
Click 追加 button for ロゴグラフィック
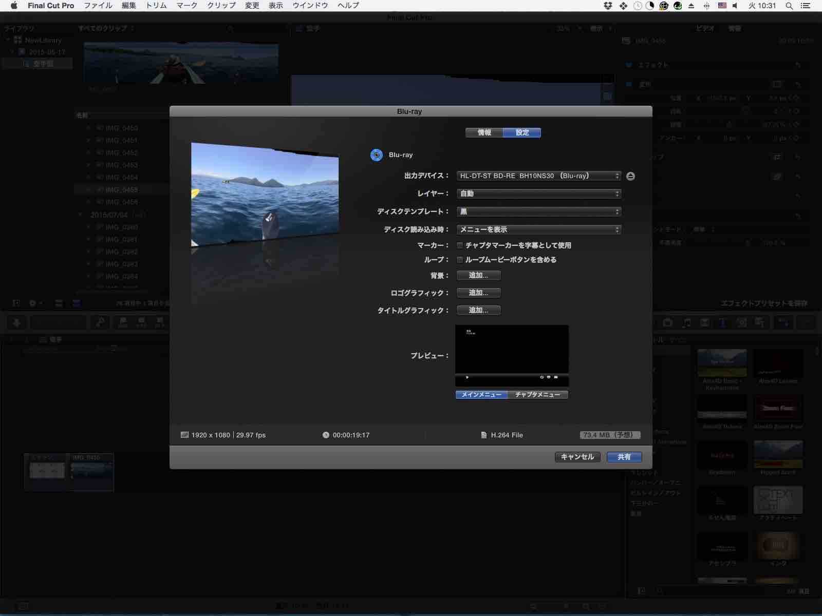coord(478,293)
